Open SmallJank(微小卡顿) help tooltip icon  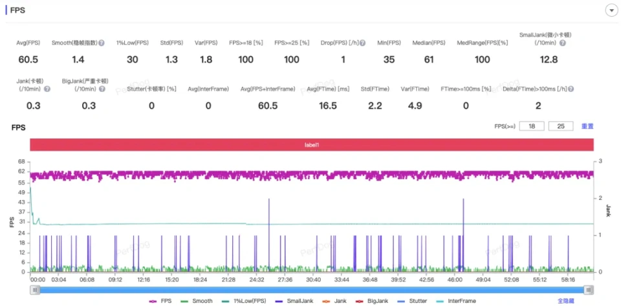tap(563, 43)
